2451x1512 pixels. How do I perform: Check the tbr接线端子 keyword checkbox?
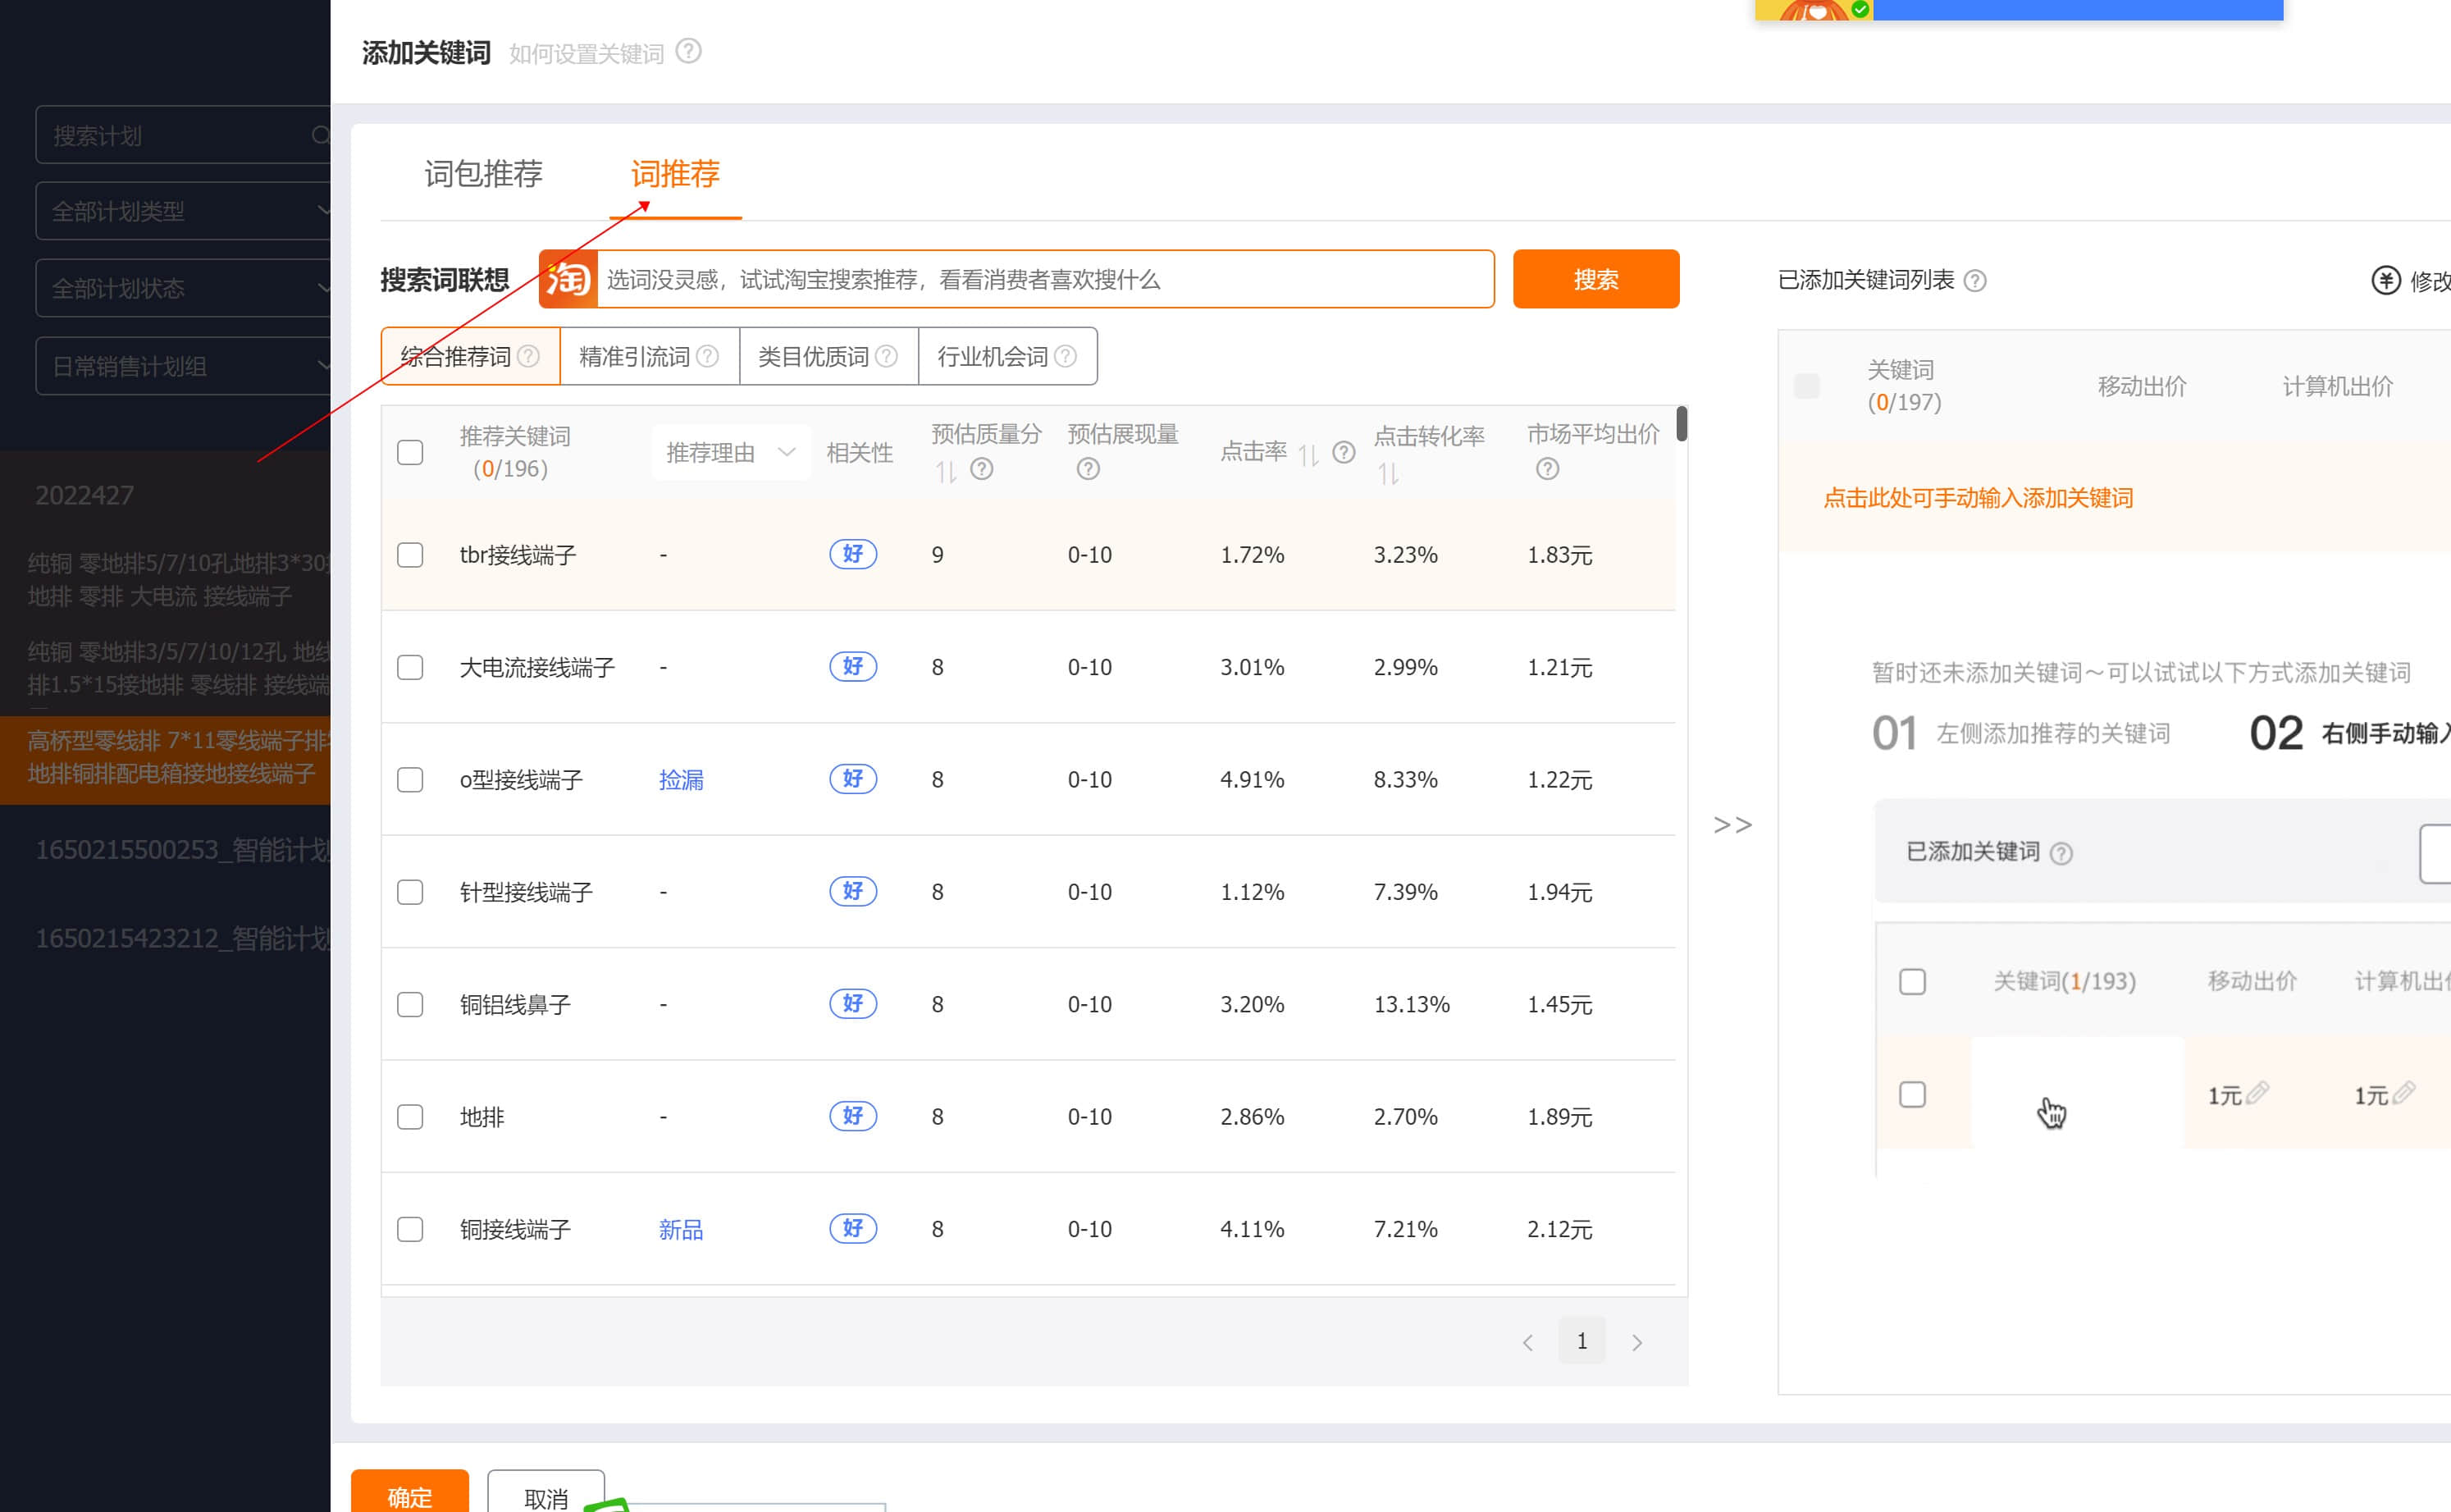tap(410, 555)
